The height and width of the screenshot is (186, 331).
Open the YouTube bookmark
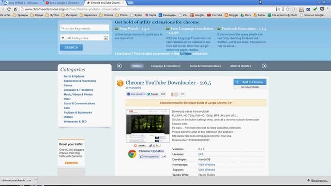(x=215, y=15)
